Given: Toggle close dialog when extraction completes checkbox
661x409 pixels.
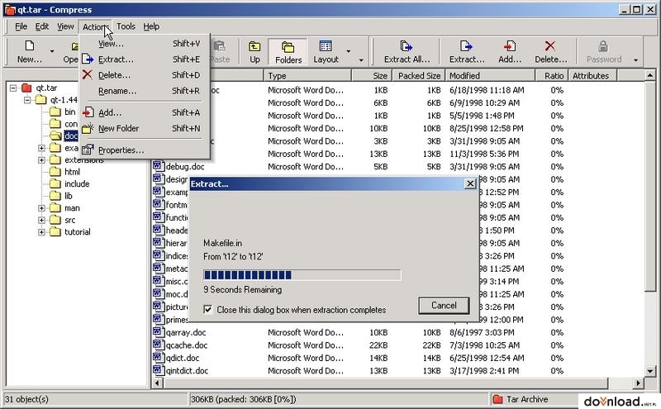Looking at the screenshot, I should [x=208, y=310].
